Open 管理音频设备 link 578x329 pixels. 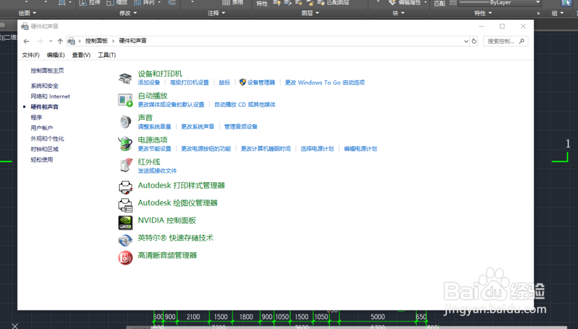[x=240, y=126]
